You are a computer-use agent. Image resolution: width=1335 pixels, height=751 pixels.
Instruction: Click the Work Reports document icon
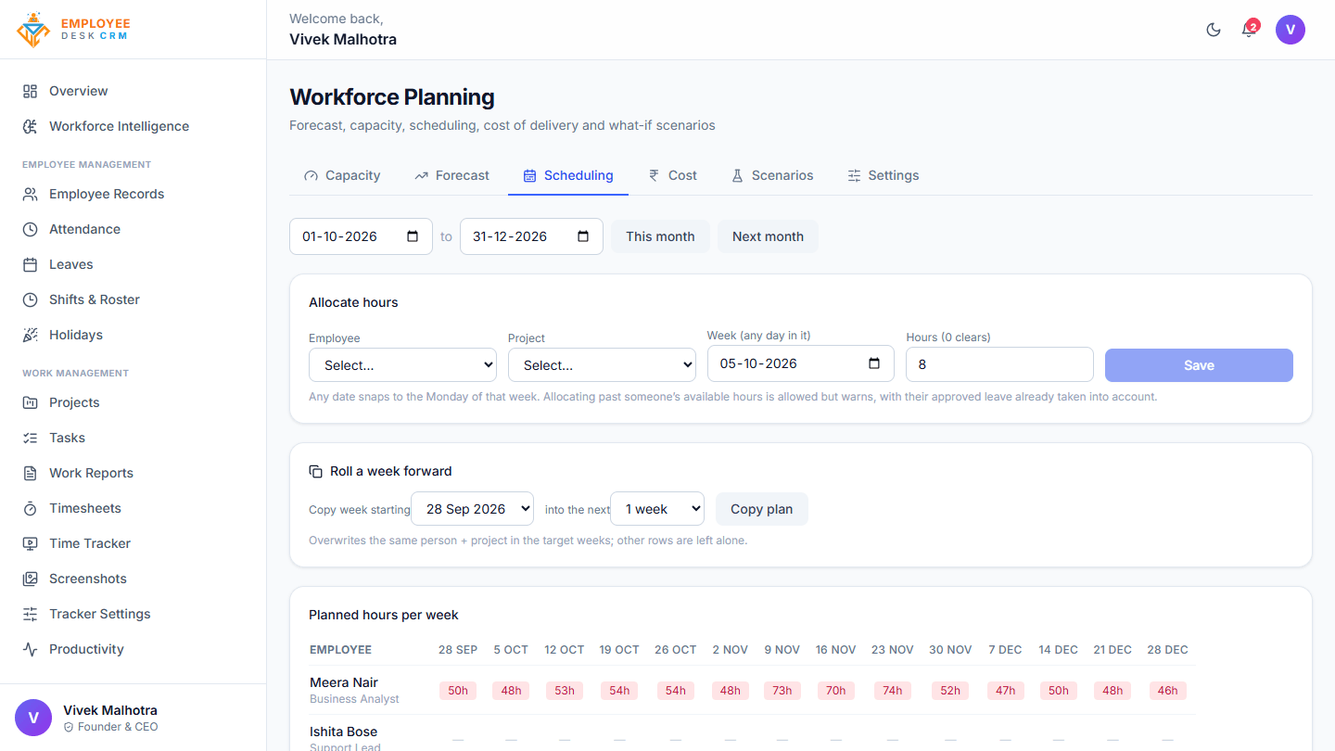pos(31,473)
